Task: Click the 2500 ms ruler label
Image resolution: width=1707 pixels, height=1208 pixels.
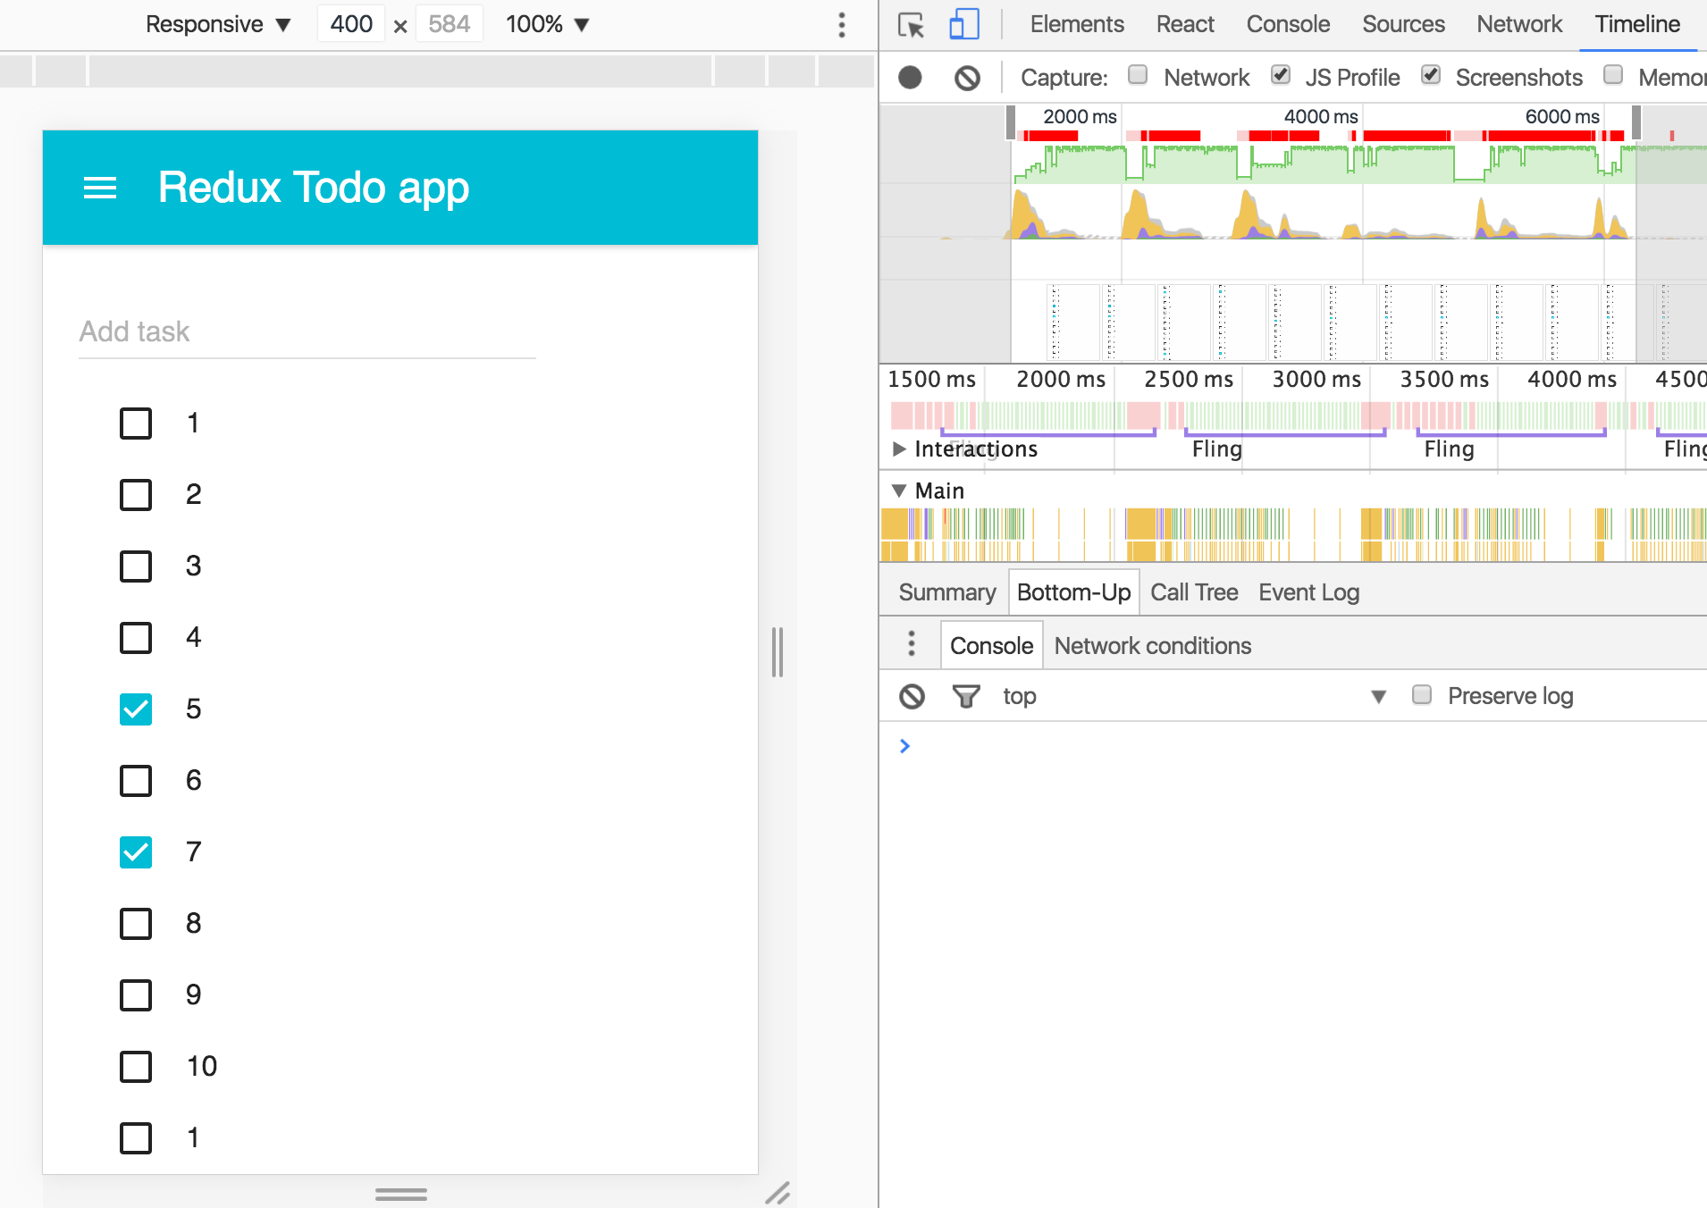Action: click(x=1189, y=379)
